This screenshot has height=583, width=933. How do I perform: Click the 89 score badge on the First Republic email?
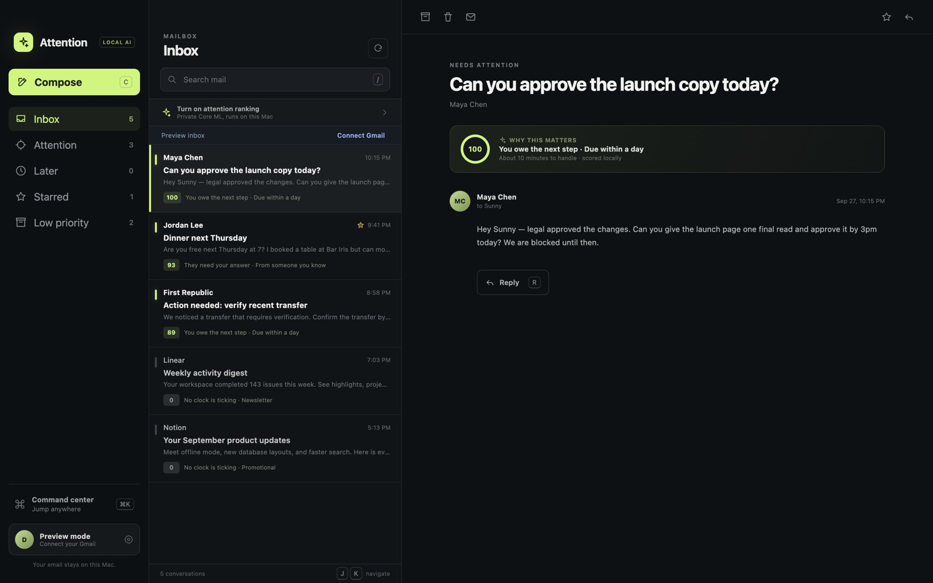pos(171,333)
